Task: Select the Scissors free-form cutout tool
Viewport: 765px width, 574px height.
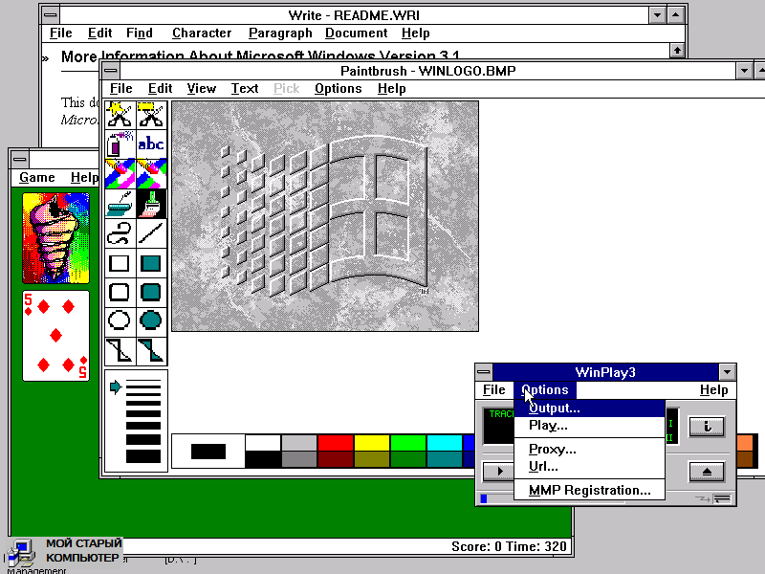Action: click(x=120, y=115)
